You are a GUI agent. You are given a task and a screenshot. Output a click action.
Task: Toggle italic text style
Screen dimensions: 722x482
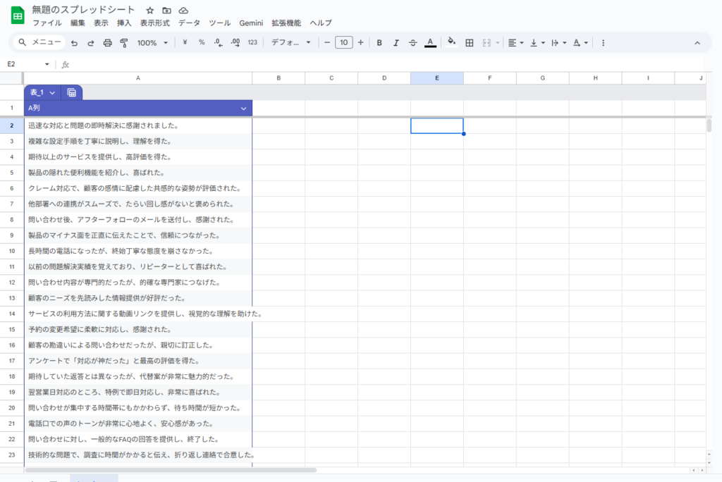[396, 43]
